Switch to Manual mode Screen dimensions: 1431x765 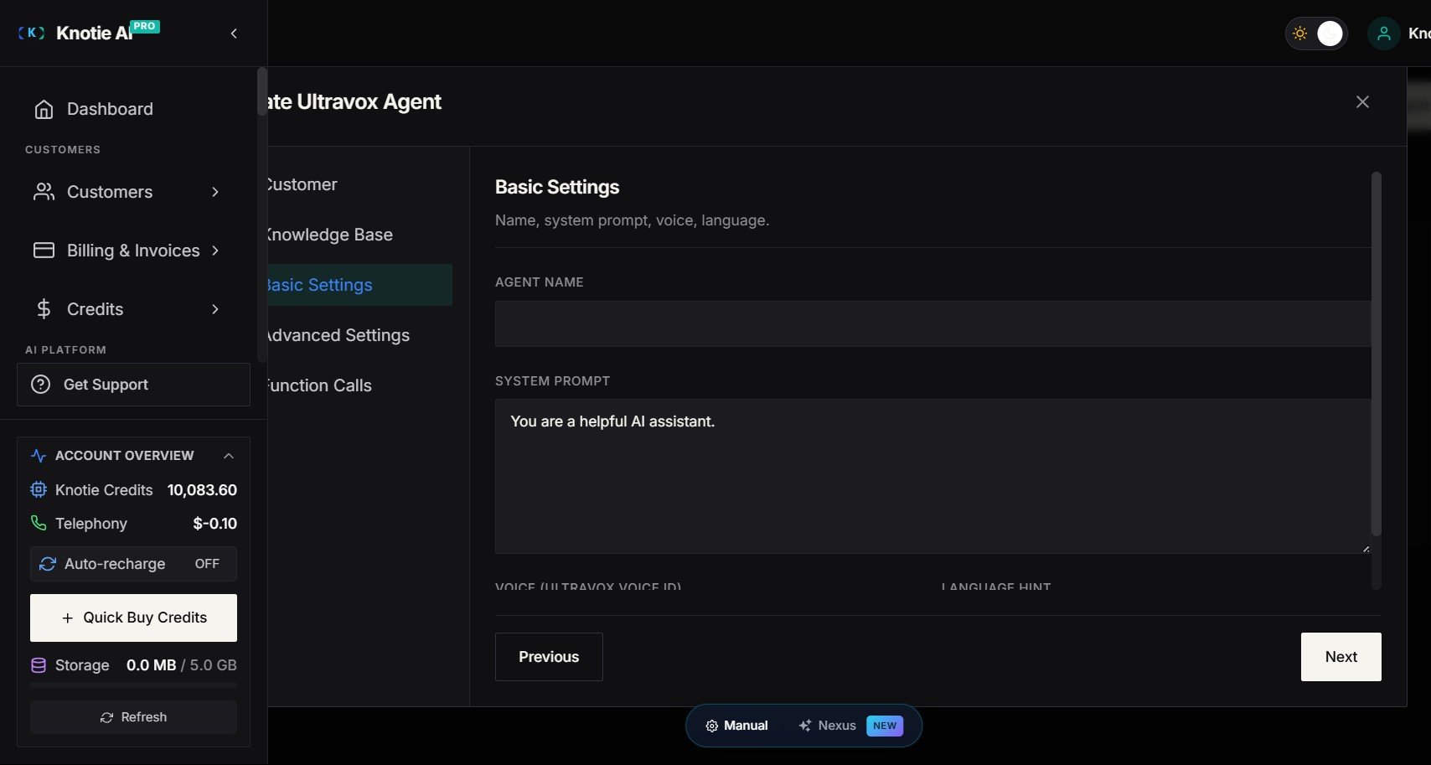(x=736, y=726)
